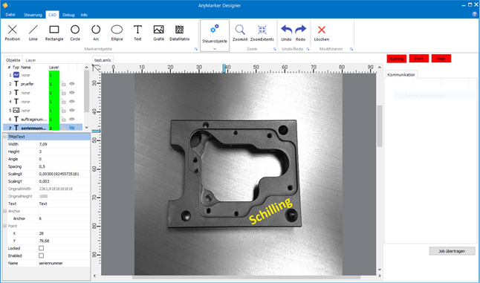Click the Name field with seriennummer
This screenshot has height=283, width=480.
64,263
